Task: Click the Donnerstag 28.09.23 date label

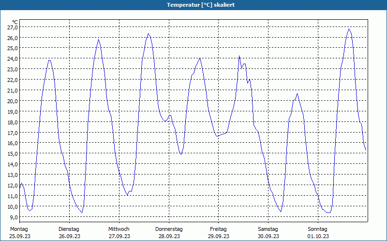Action: point(169,232)
